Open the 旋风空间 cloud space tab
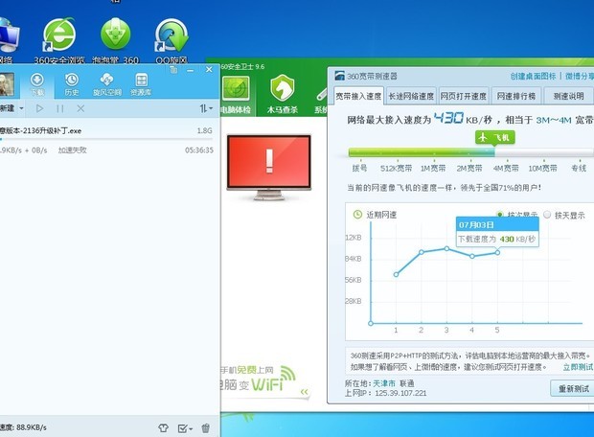This screenshot has height=437, width=594. (107, 84)
